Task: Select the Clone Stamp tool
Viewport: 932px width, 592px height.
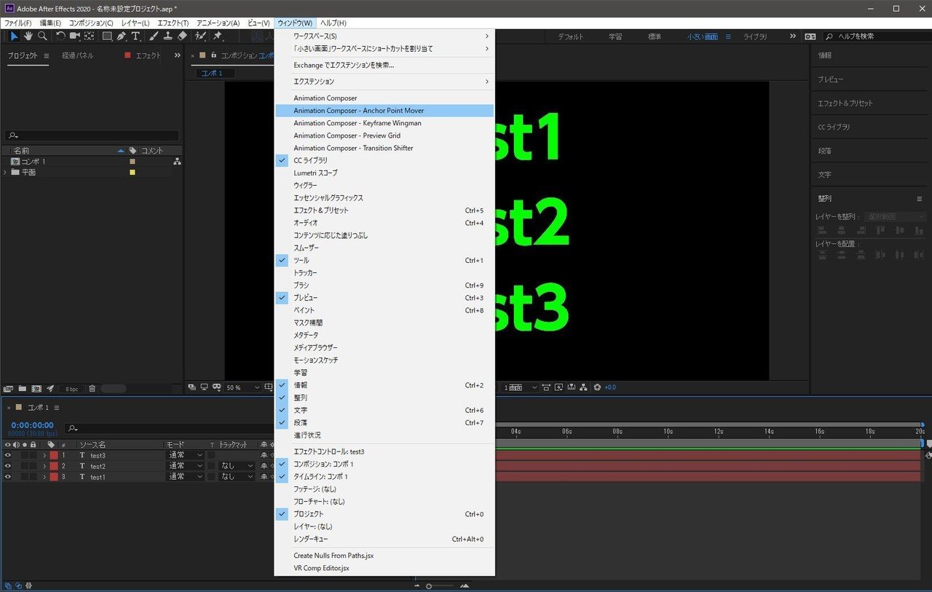Action: 168,36
